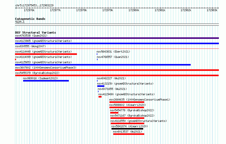Open the nsv4129490 (gnomADStructuralVariants) label
Viewport: 226px width, 144px height.
pos(126,94)
